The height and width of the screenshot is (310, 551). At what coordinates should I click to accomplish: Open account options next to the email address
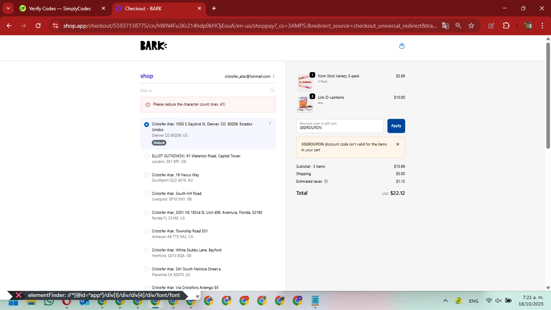click(274, 76)
